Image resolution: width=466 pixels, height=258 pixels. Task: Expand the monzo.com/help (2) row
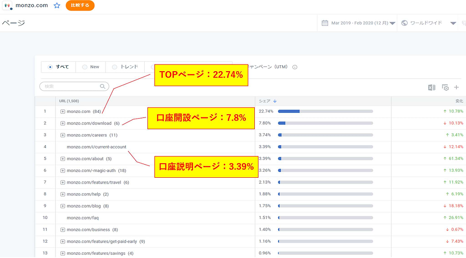[x=63, y=195]
